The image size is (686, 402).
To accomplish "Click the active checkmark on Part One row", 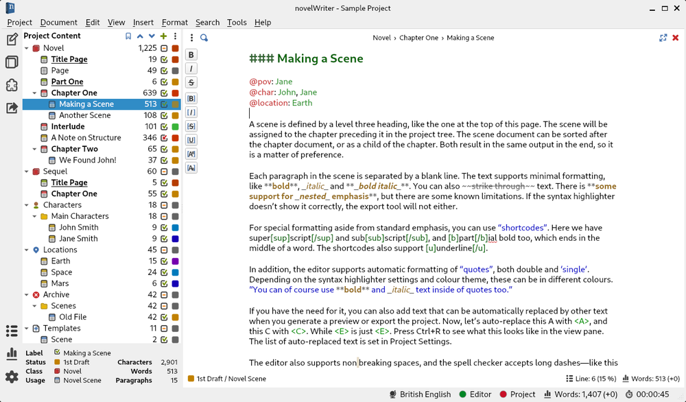I will pos(164,82).
